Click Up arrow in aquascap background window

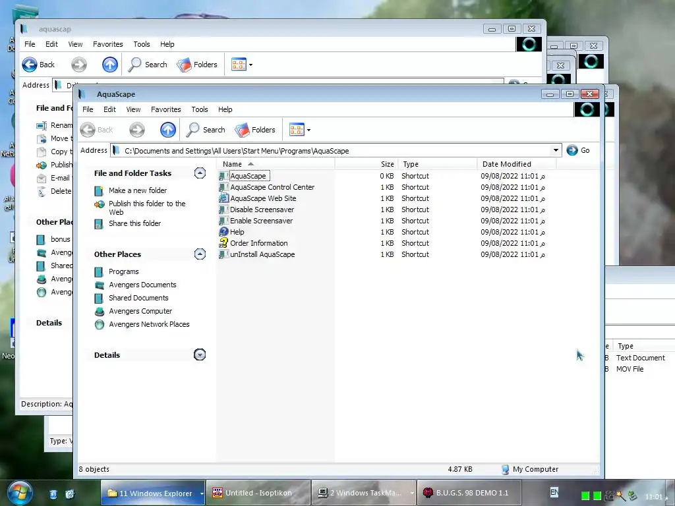110,65
